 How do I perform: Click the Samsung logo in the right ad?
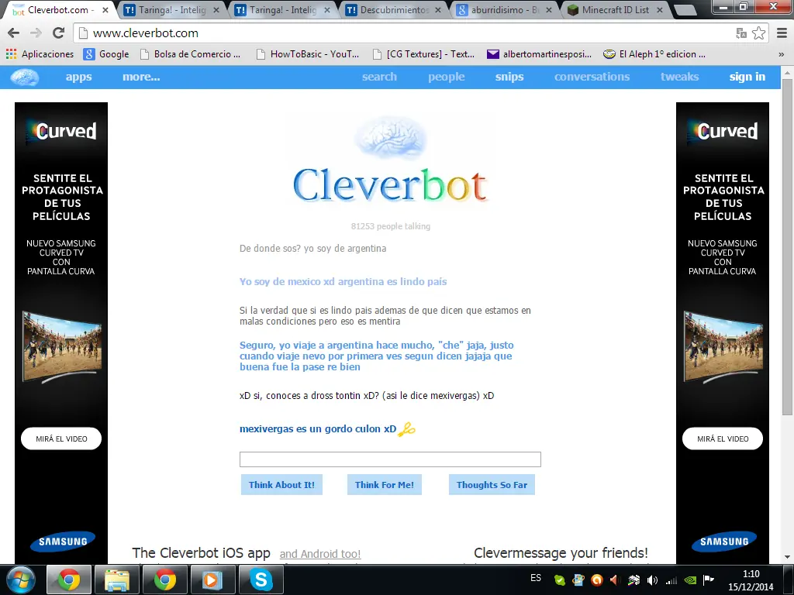pos(724,542)
